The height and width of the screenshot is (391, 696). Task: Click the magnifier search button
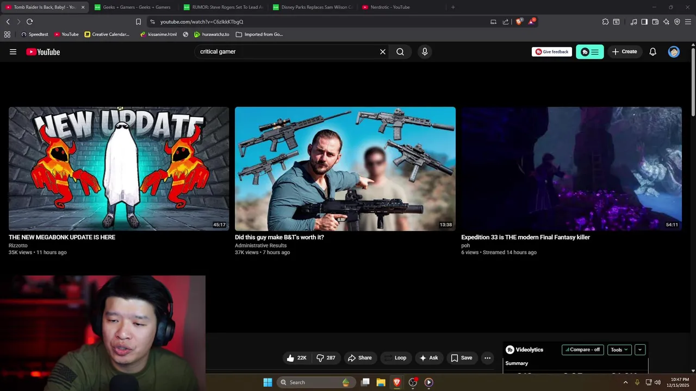pos(400,52)
